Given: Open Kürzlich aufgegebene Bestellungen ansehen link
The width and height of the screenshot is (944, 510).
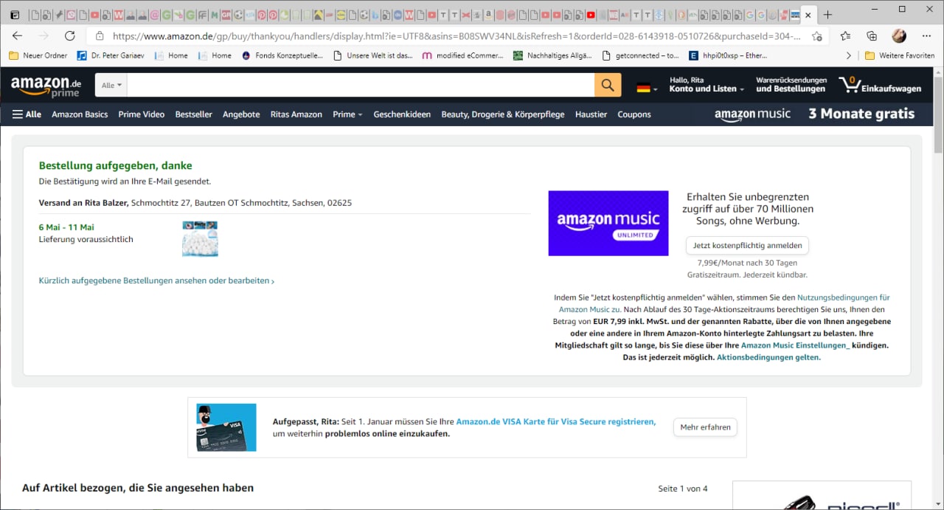Looking at the screenshot, I should [x=156, y=280].
